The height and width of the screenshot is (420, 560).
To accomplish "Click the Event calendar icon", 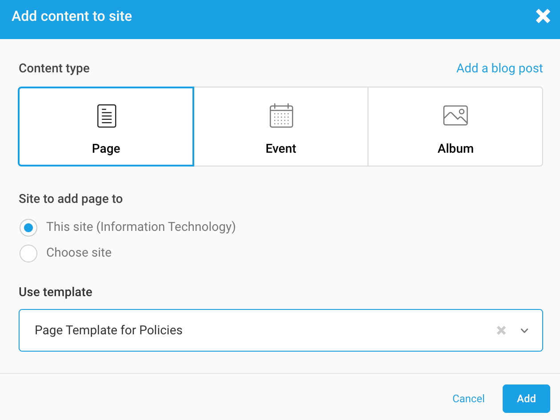I will click(x=280, y=115).
